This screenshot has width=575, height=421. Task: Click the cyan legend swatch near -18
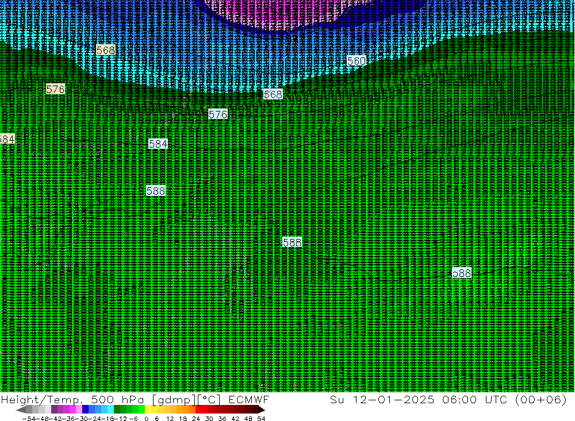click(x=110, y=410)
